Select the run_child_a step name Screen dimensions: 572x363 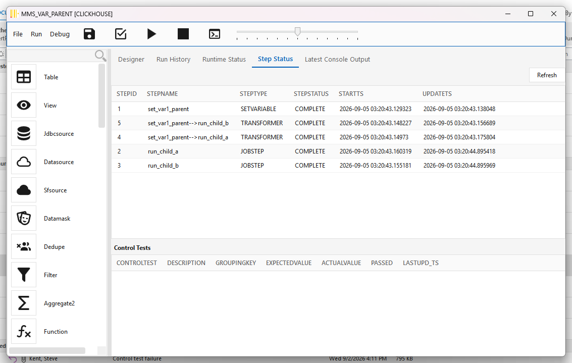[163, 151]
